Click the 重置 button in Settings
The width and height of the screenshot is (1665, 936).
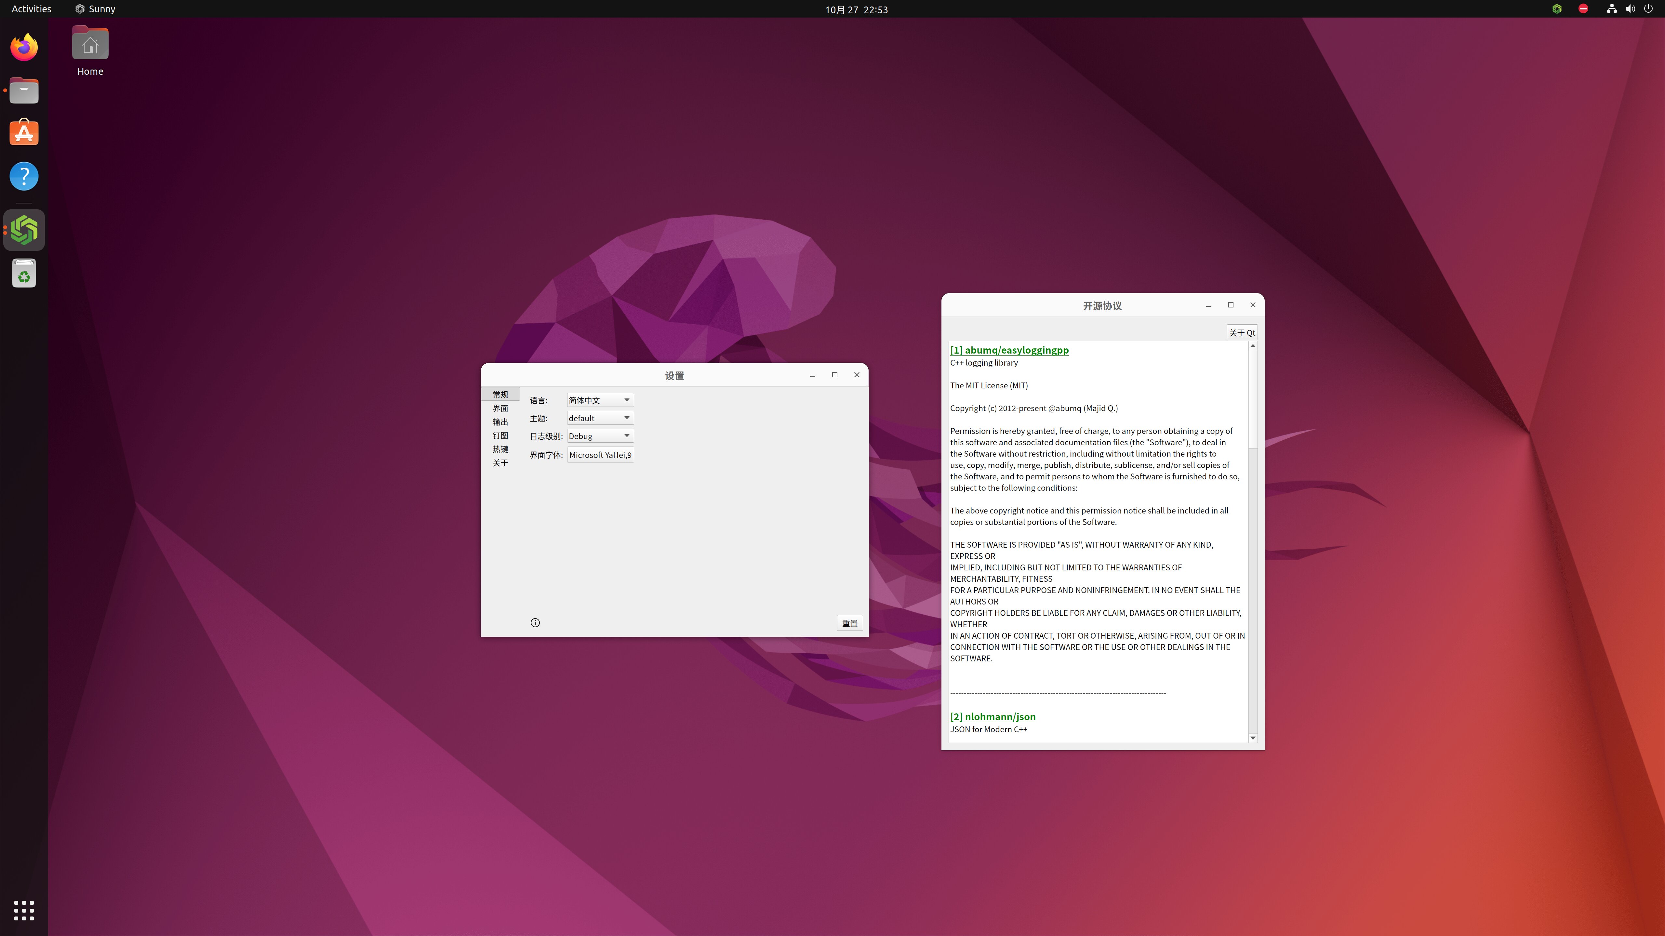point(849,623)
